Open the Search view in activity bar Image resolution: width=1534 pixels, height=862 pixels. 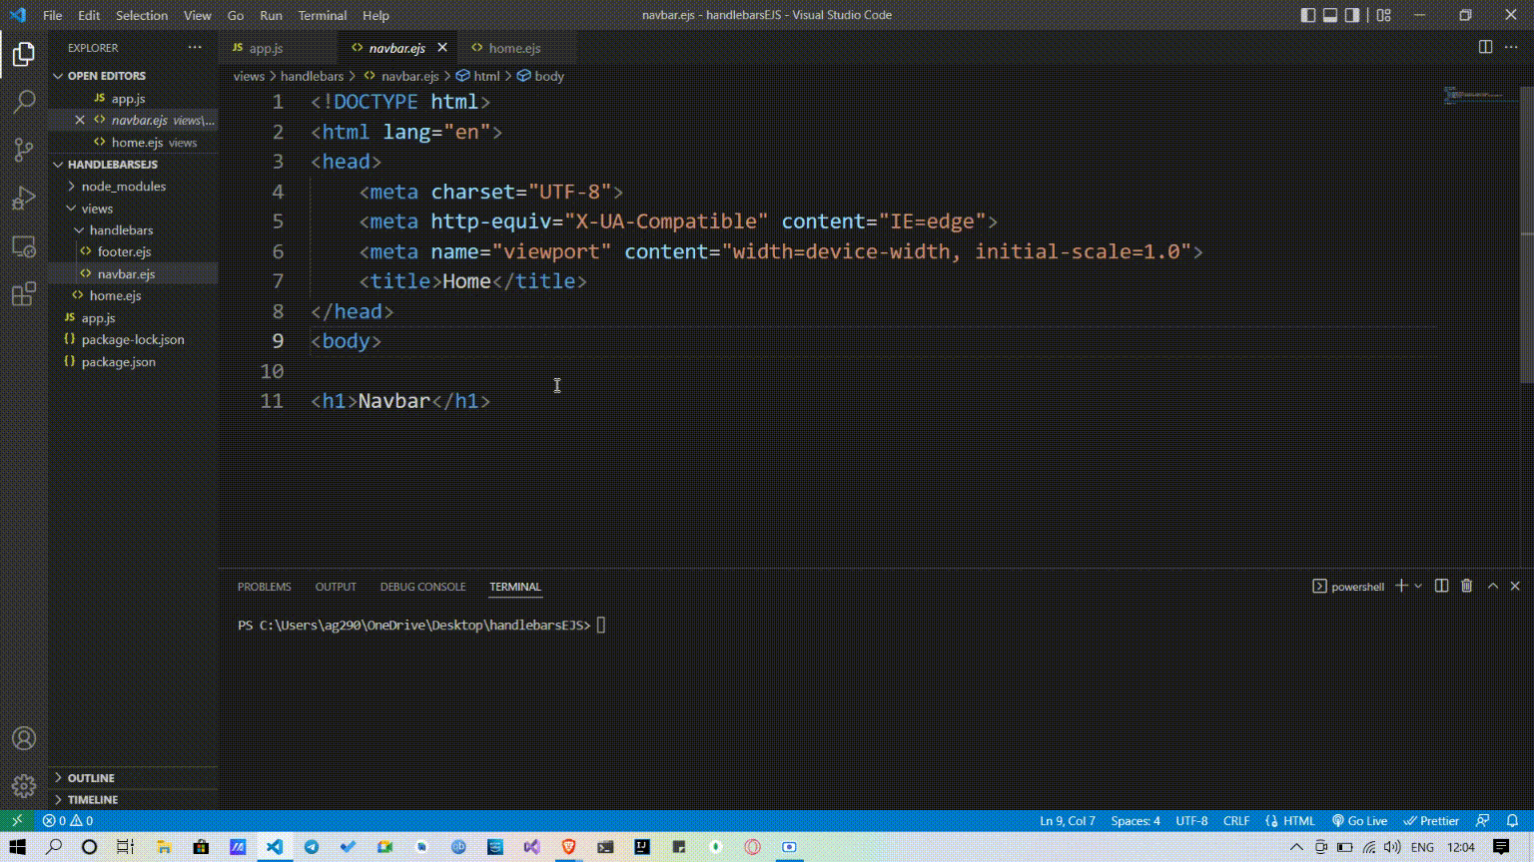tap(24, 102)
